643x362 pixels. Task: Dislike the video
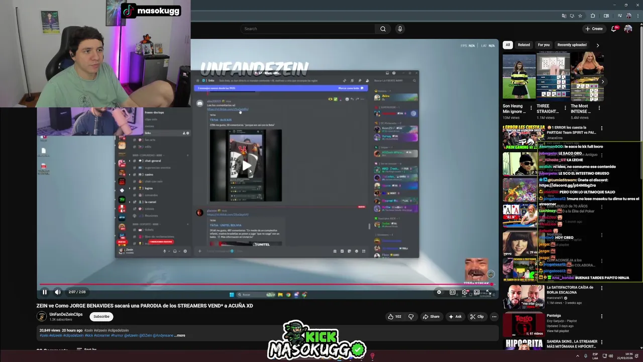[x=411, y=317]
